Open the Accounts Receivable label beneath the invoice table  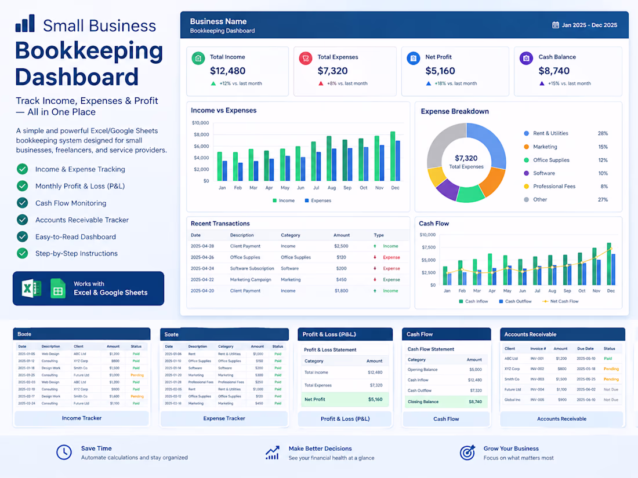click(561, 419)
